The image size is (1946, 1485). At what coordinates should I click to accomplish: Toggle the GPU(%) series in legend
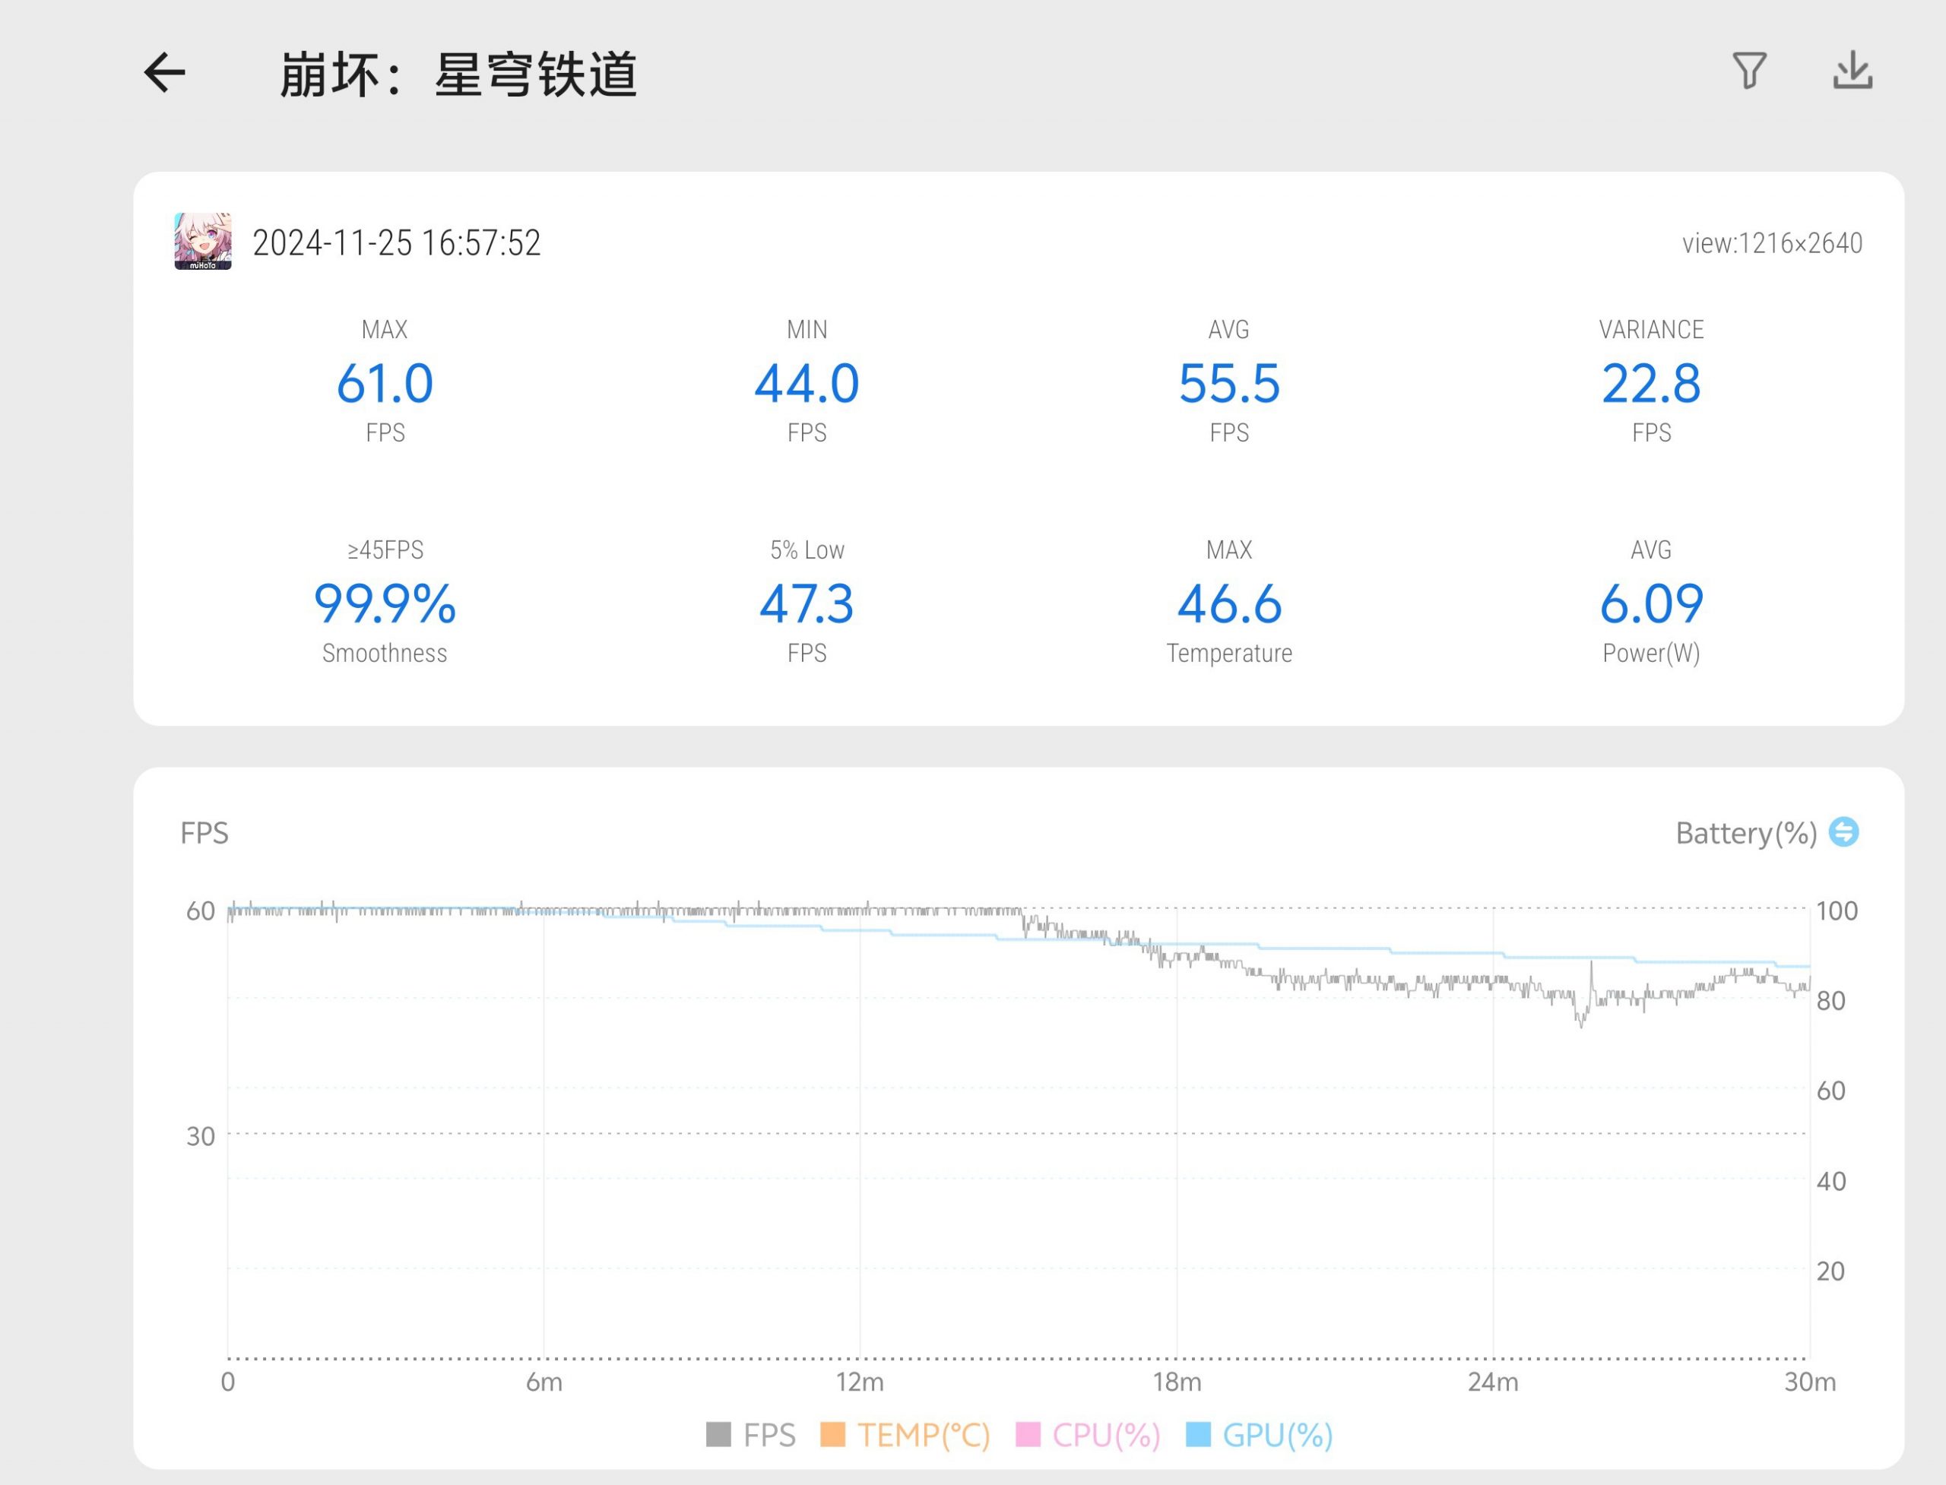coord(1277,1435)
